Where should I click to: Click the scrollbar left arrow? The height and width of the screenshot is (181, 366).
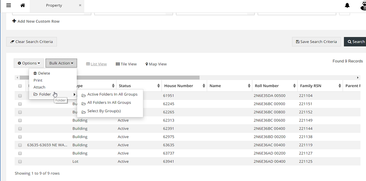pyautogui.click(x=17, y=78)
